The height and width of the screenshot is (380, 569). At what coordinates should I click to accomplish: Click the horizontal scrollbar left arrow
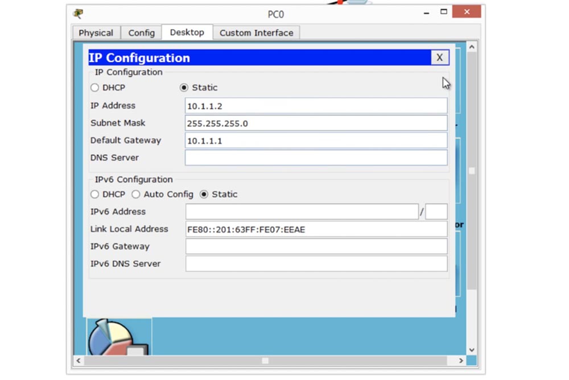point(79,361)
